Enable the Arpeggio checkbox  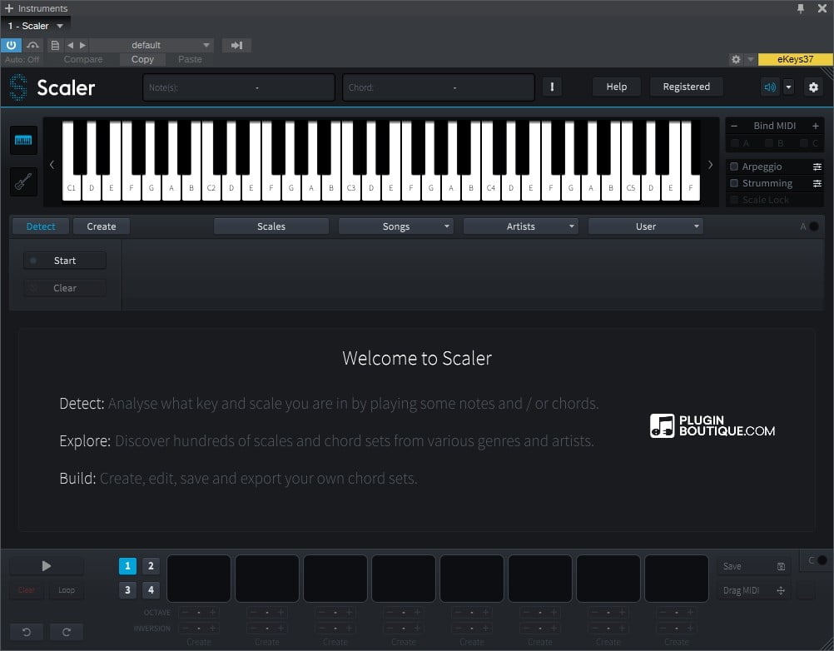pyautogui.click(x=734, y=166)
